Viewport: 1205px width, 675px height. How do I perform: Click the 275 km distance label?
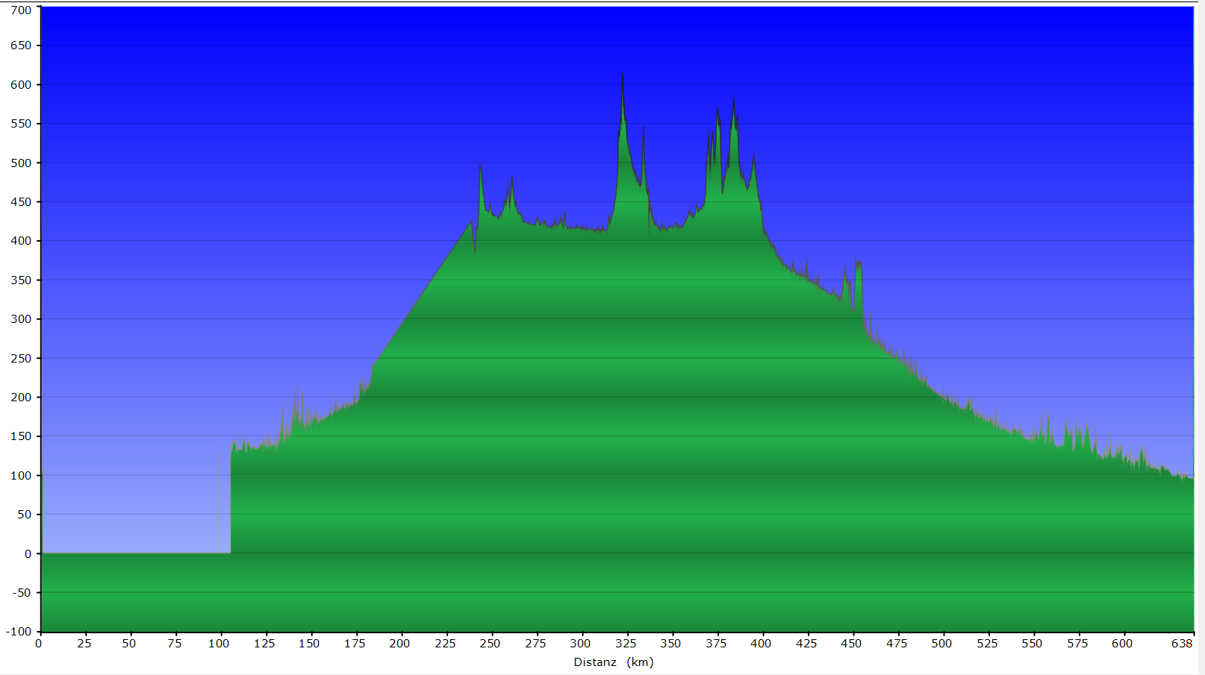point(535,644)
